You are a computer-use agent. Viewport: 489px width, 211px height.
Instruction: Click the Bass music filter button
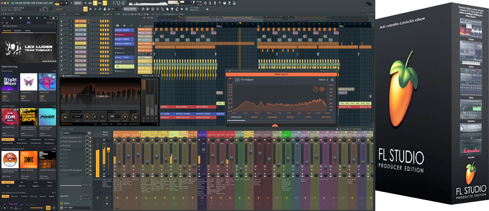click(15, 196)
